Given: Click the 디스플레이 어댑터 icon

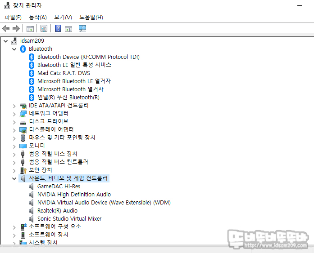Looking at the screenshot, I should (x=23, y=130).
